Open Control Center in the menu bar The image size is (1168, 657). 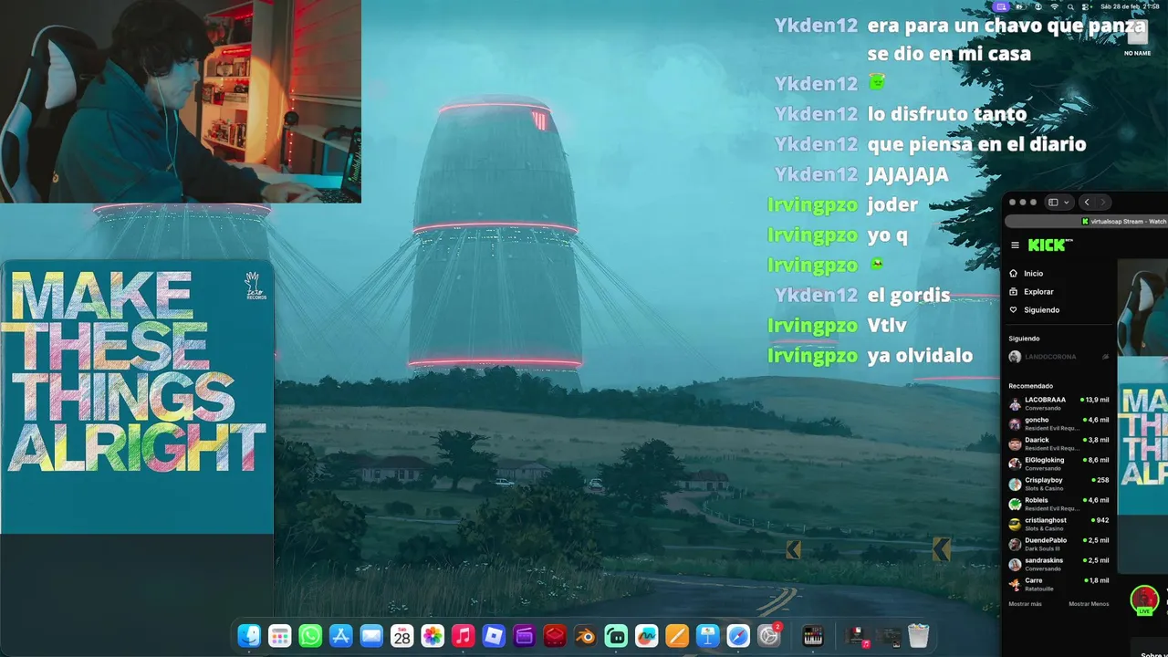pos(1086,6)
